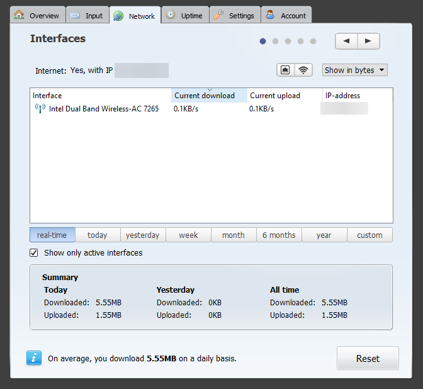The height and width of the screenshot is (389, 423).
Task: Open the Show in bytes dropdown
Action: (355, 70)
